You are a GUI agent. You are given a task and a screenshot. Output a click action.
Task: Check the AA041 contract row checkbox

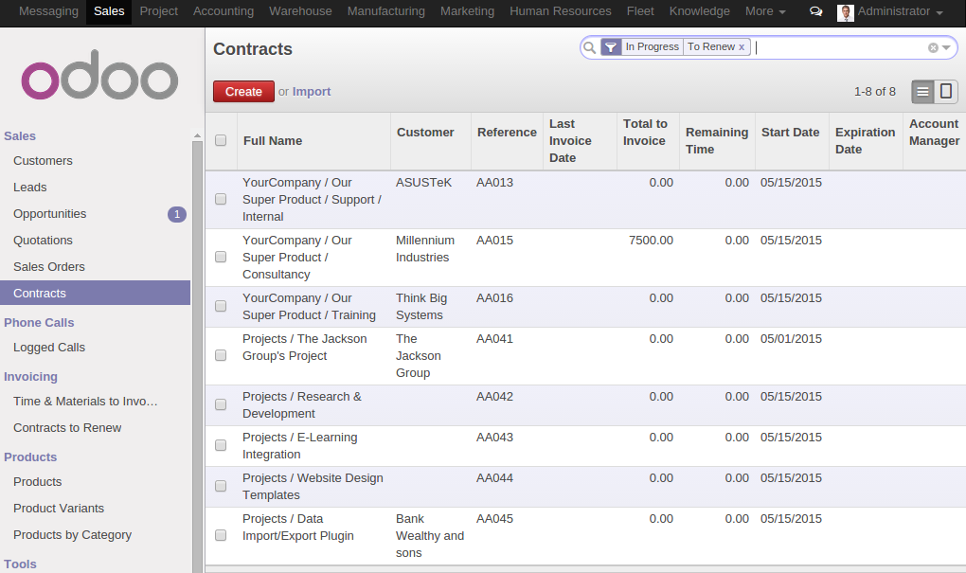pos(221,355)
